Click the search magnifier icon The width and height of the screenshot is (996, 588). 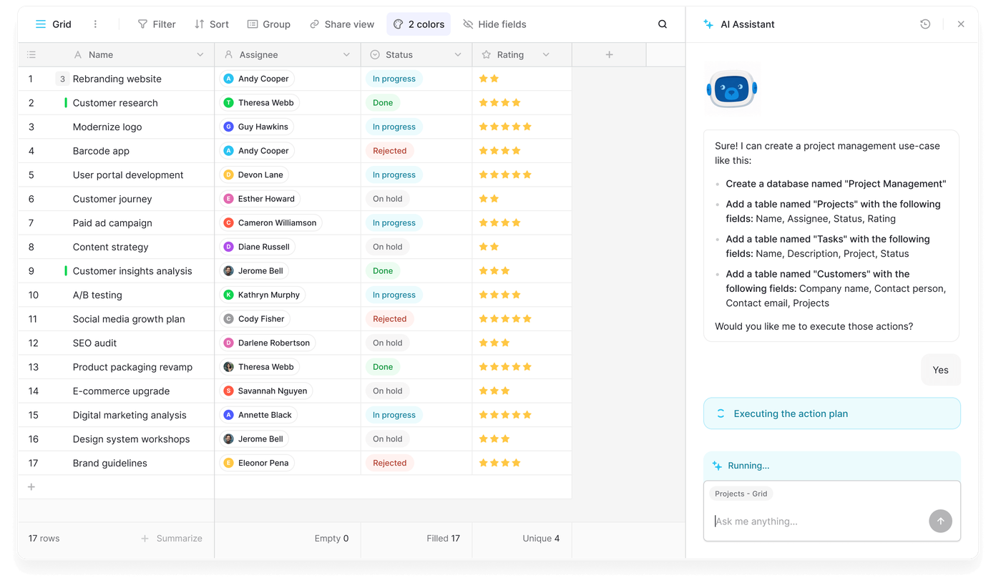(x=663, y=24)
